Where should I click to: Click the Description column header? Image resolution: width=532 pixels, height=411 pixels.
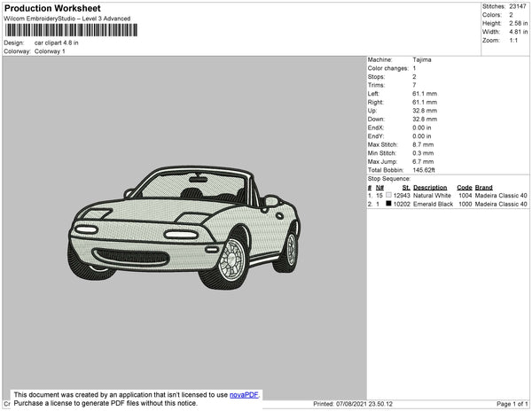tap(430, 187)
